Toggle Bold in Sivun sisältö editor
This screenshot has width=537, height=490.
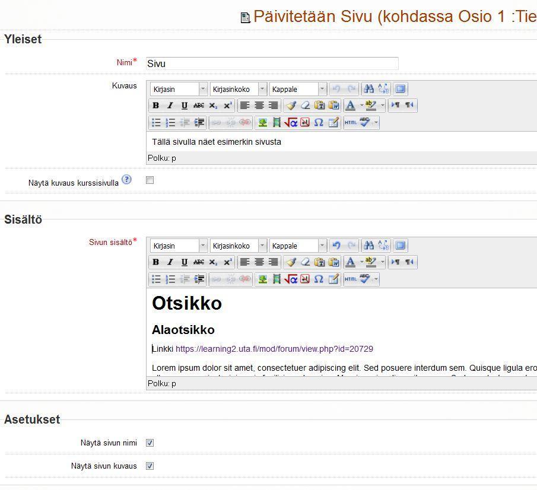pyautogui.click(x=156, y=262)
